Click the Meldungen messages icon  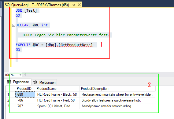point(35,82)
